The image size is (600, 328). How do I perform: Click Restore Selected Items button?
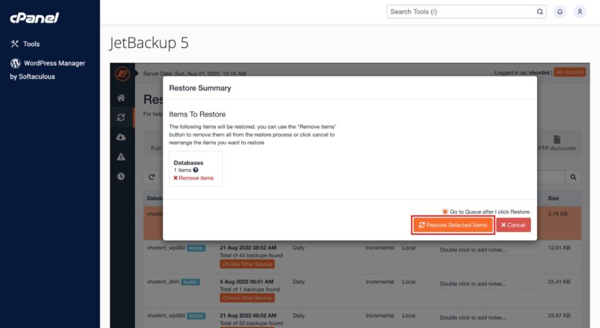[453, 225]
